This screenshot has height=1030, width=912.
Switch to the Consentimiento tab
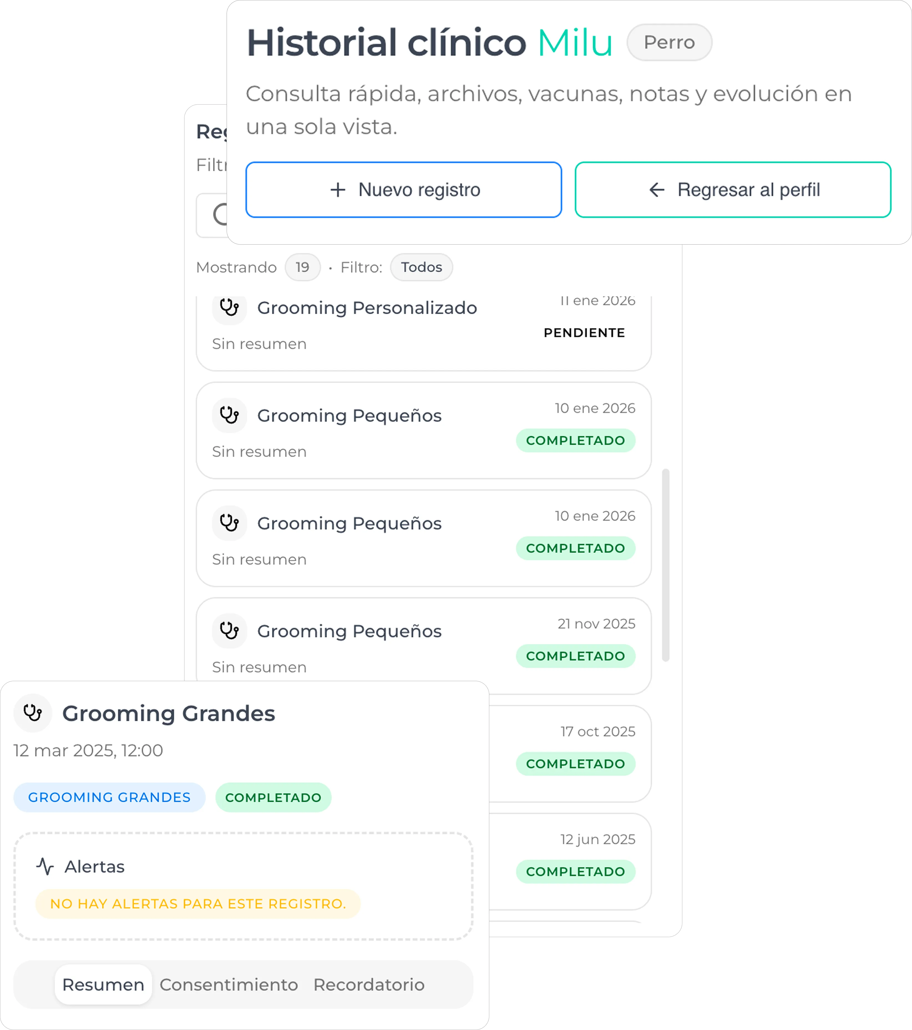(229, 985)
